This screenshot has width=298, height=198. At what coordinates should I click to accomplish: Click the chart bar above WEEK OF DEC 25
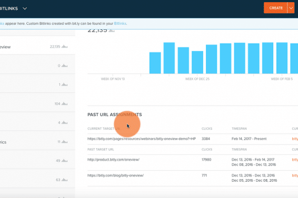click(x=197, y=62)
